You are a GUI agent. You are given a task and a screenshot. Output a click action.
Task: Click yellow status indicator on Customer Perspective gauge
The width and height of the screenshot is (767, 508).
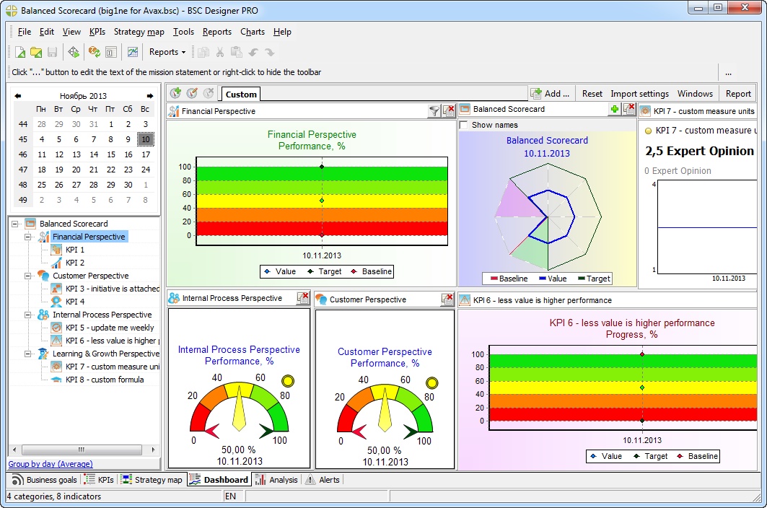coord(431,382)
